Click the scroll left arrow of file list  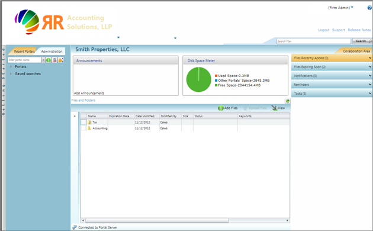click(83, 220)
